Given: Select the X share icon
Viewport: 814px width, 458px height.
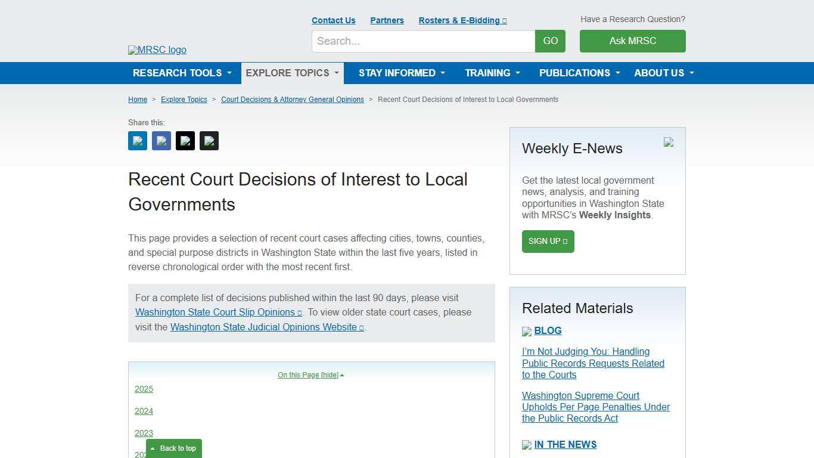Looking at the screenshot, I should pos(185,141).
